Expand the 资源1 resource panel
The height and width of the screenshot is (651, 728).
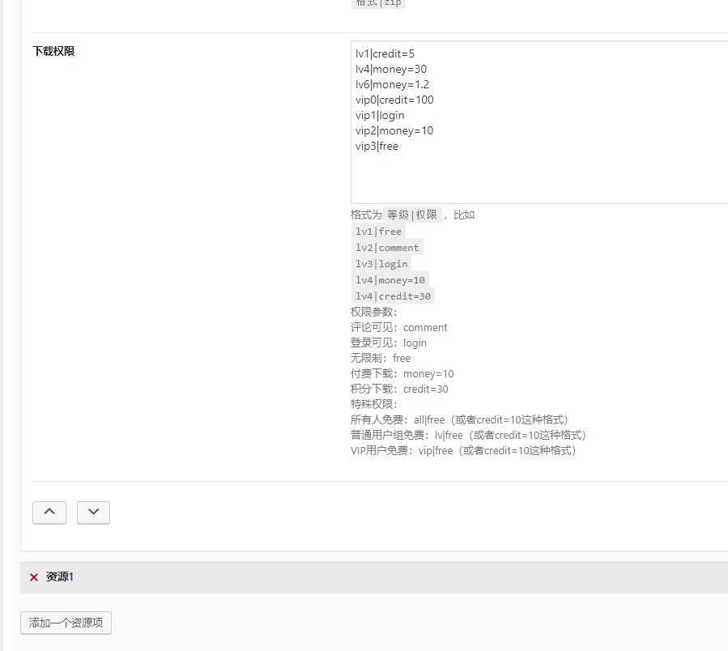coord(374,577)
